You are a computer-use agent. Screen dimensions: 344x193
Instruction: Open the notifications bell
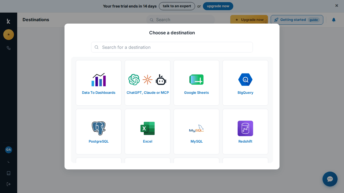[x=334, y=20]
